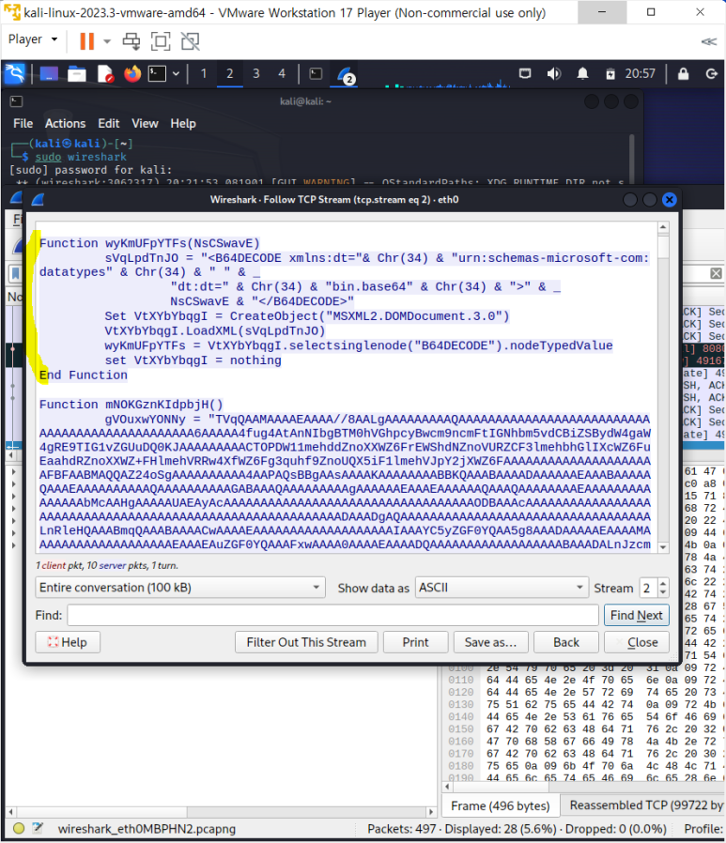Click the filter bookmark icon in Wireshark main window
The height and width of the screenshot is (843, 726).
coord(15,274)
